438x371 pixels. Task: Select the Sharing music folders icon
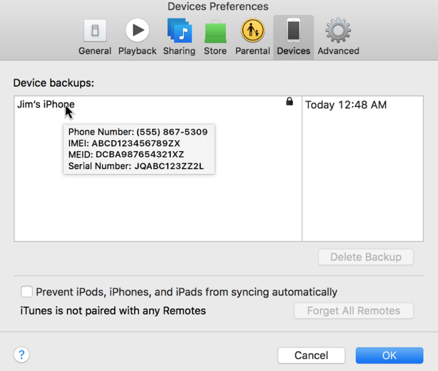(x=178, y=31)
